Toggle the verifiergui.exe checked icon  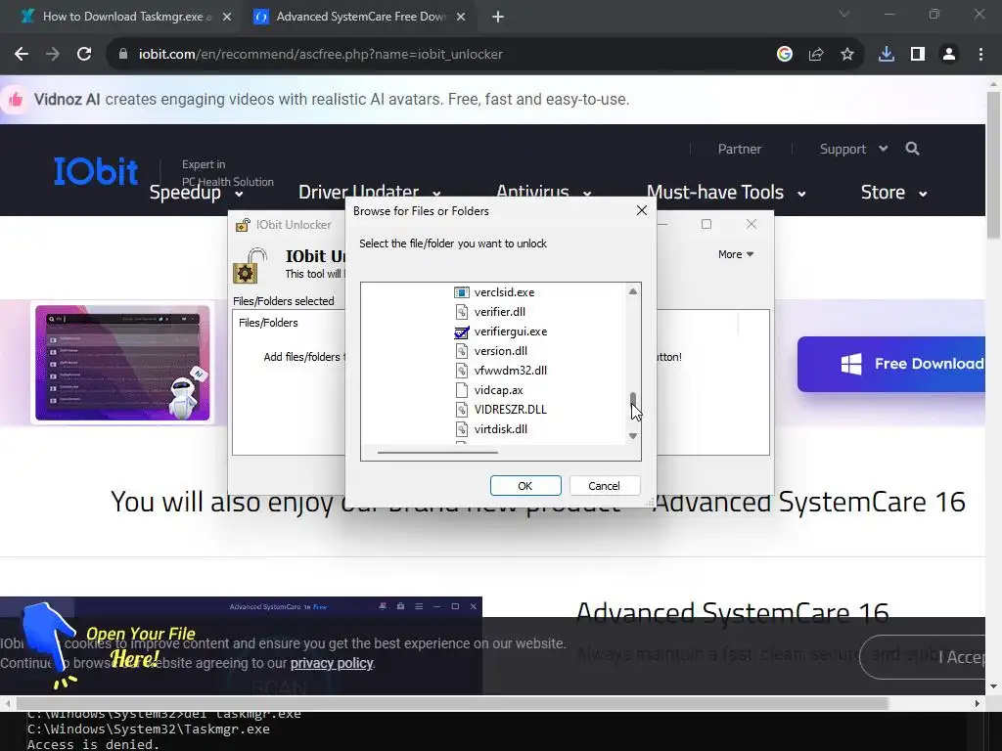click(462, 331)
